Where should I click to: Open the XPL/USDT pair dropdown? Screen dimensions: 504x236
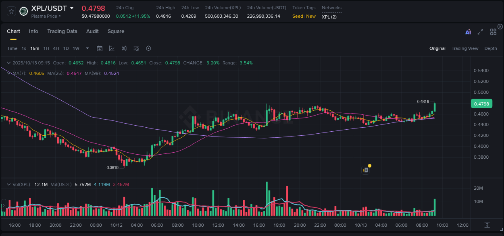(72, 8)
